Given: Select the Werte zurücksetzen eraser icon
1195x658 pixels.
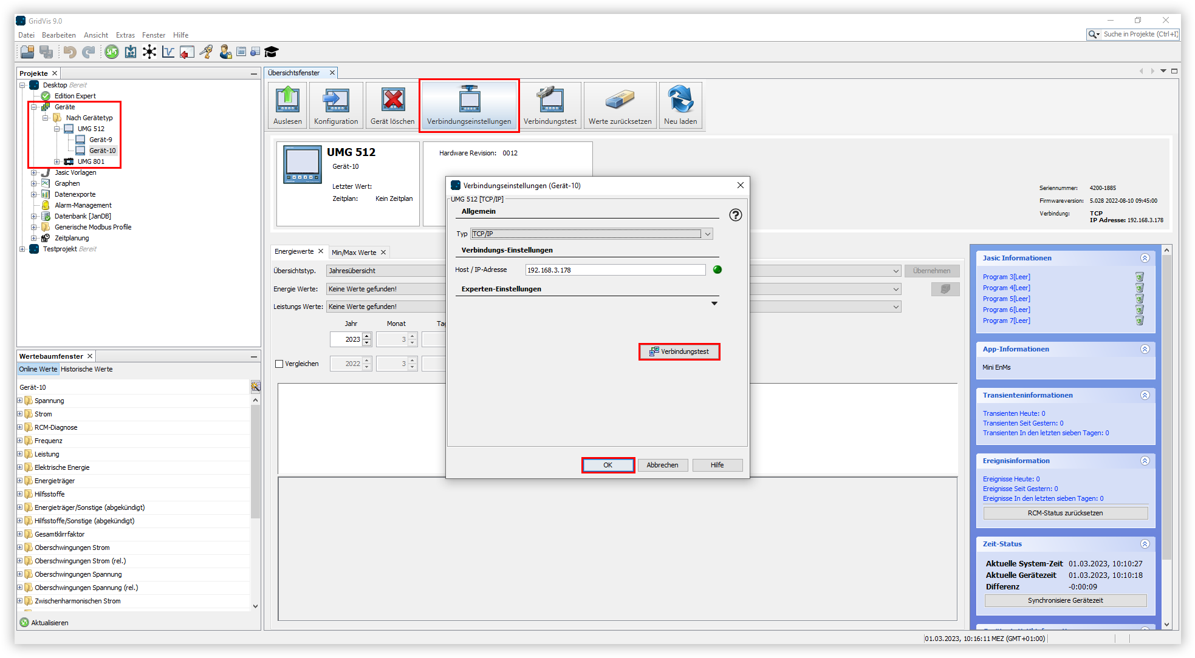Looking at the screenshot, I should [x=619, y=104].
